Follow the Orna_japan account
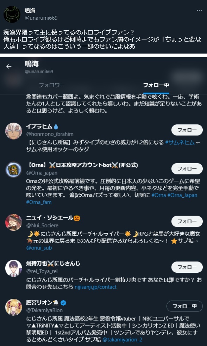 (x=187, y=169)
